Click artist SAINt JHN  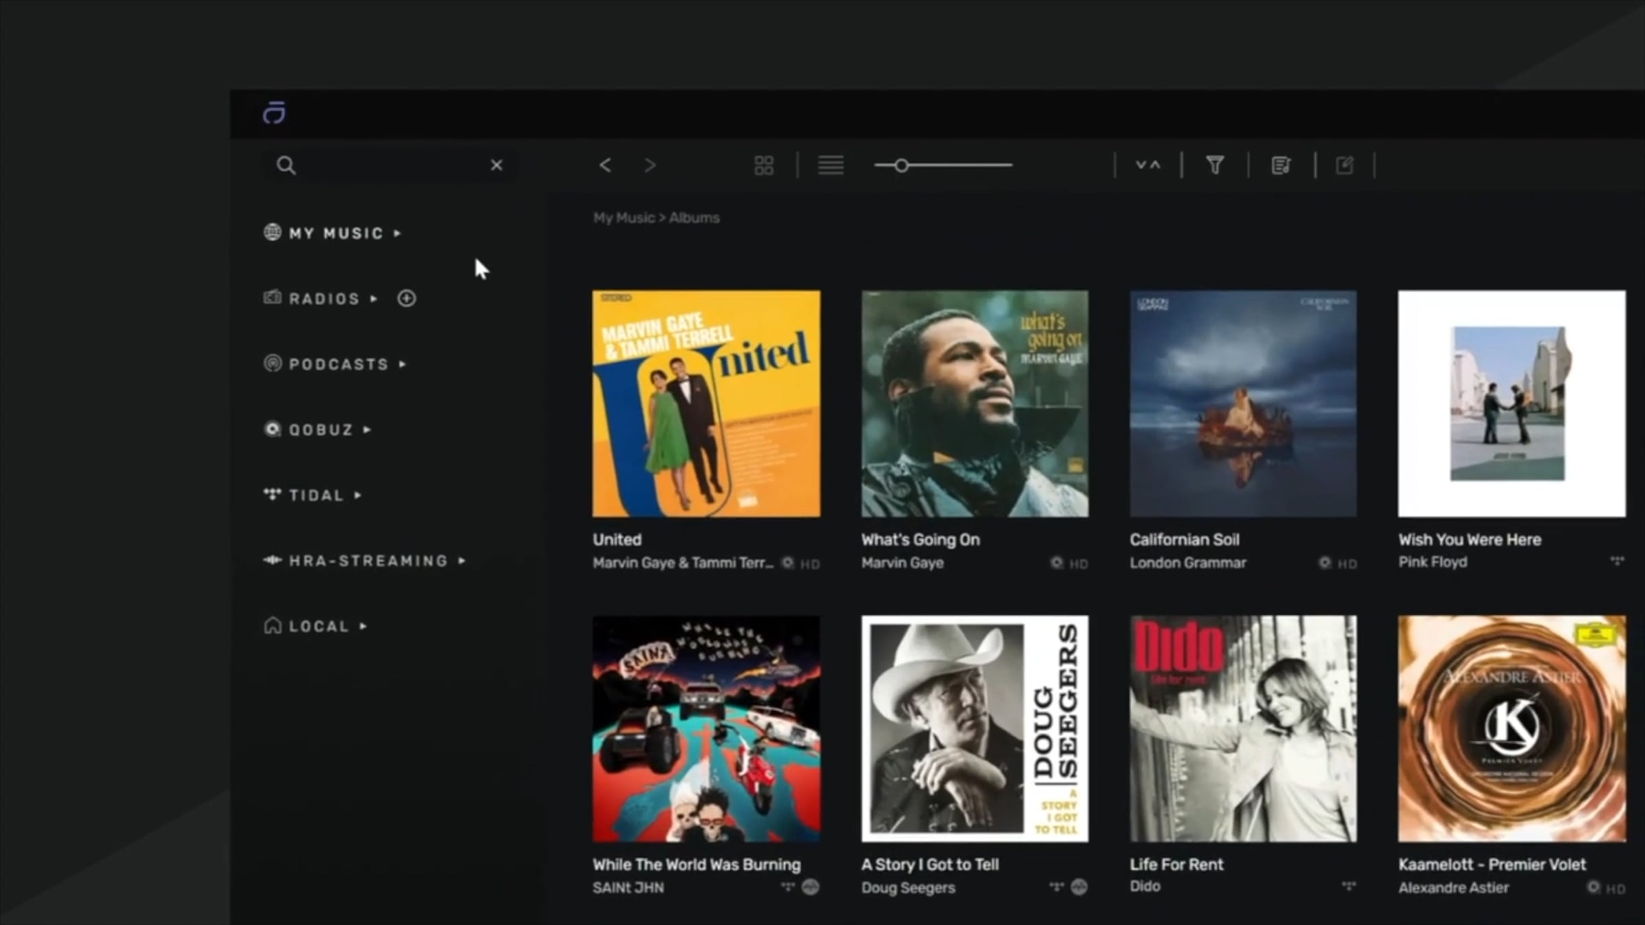[x=628, y=888]
